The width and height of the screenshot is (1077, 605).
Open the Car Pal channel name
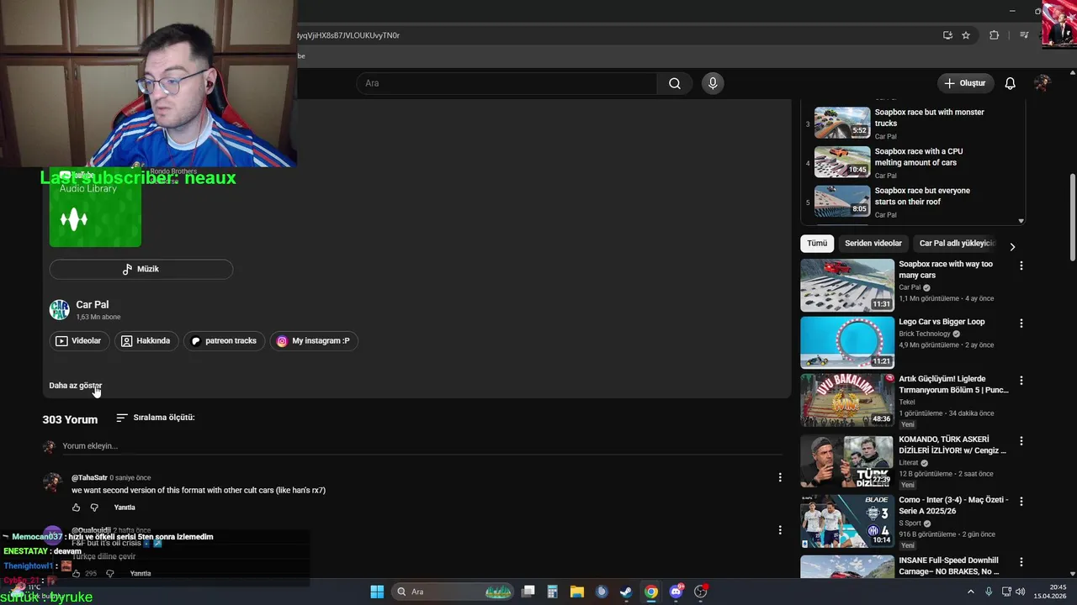(93, 305)
